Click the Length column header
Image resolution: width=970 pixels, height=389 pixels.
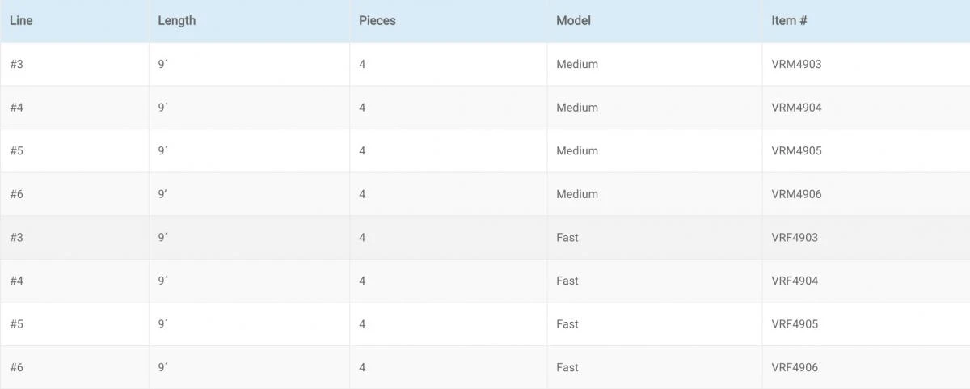[176, 21]
